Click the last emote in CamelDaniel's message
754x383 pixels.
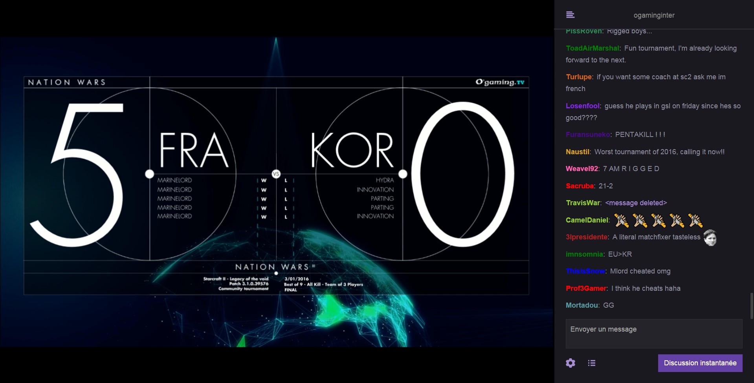click(695, 221)
